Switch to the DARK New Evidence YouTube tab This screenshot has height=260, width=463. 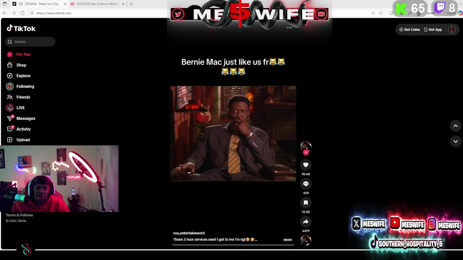[97, 4]
